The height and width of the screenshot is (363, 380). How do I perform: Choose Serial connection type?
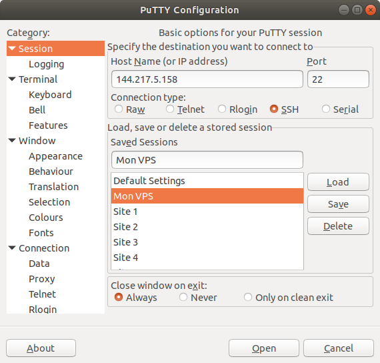pos(326,109)
